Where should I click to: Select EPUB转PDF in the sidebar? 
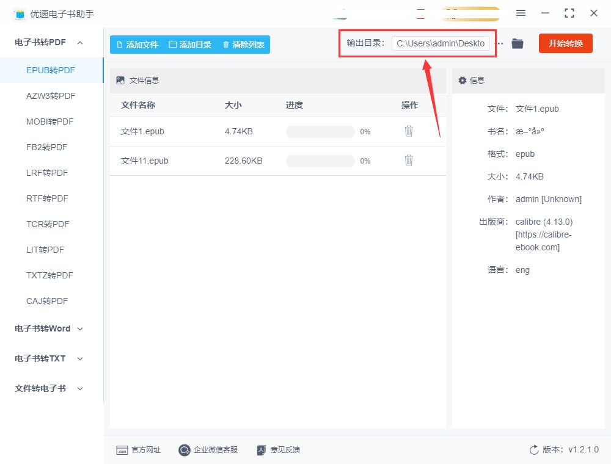(51, 70)
